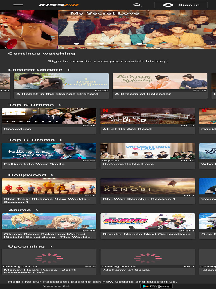Viewport: 216px width, 289px height.
Task: Click 'Version: 3.4' text
Action: (56, 286)
